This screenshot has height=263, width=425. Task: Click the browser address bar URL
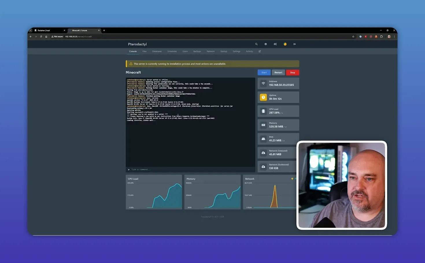click(x=78, y=37)
